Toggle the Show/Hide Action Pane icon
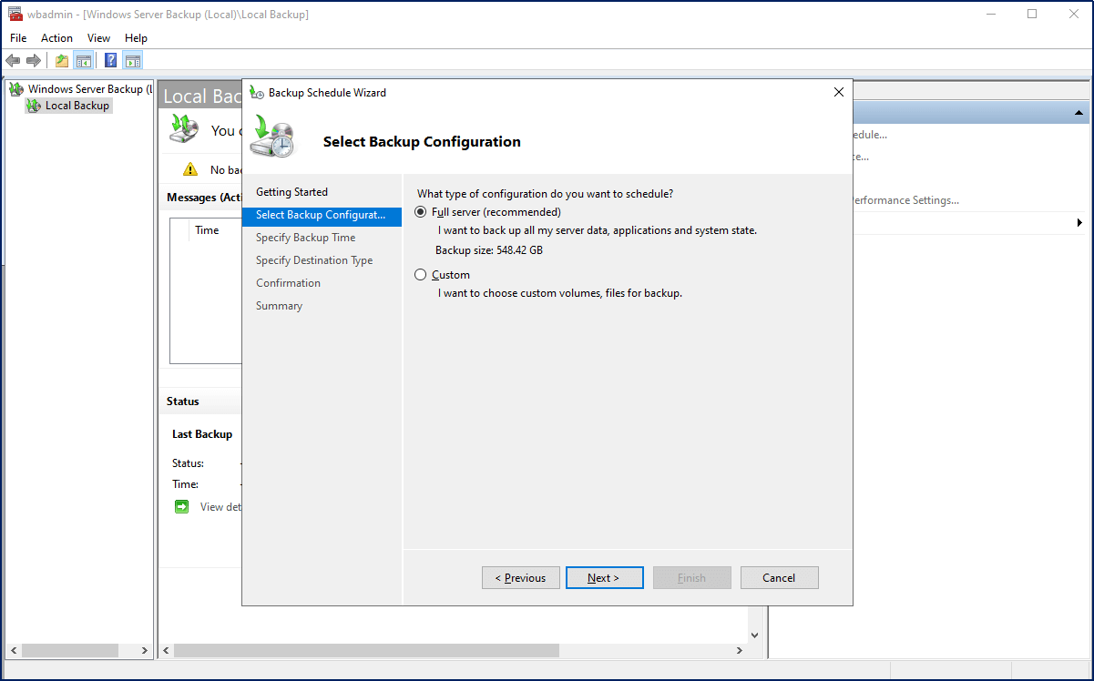 coord(133,61)
